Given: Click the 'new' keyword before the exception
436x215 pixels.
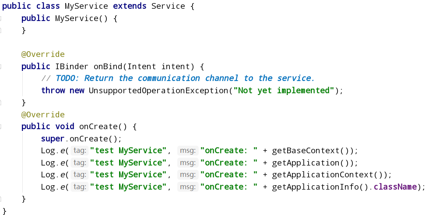Looking at the screenshot, I should tap(77, 91).
